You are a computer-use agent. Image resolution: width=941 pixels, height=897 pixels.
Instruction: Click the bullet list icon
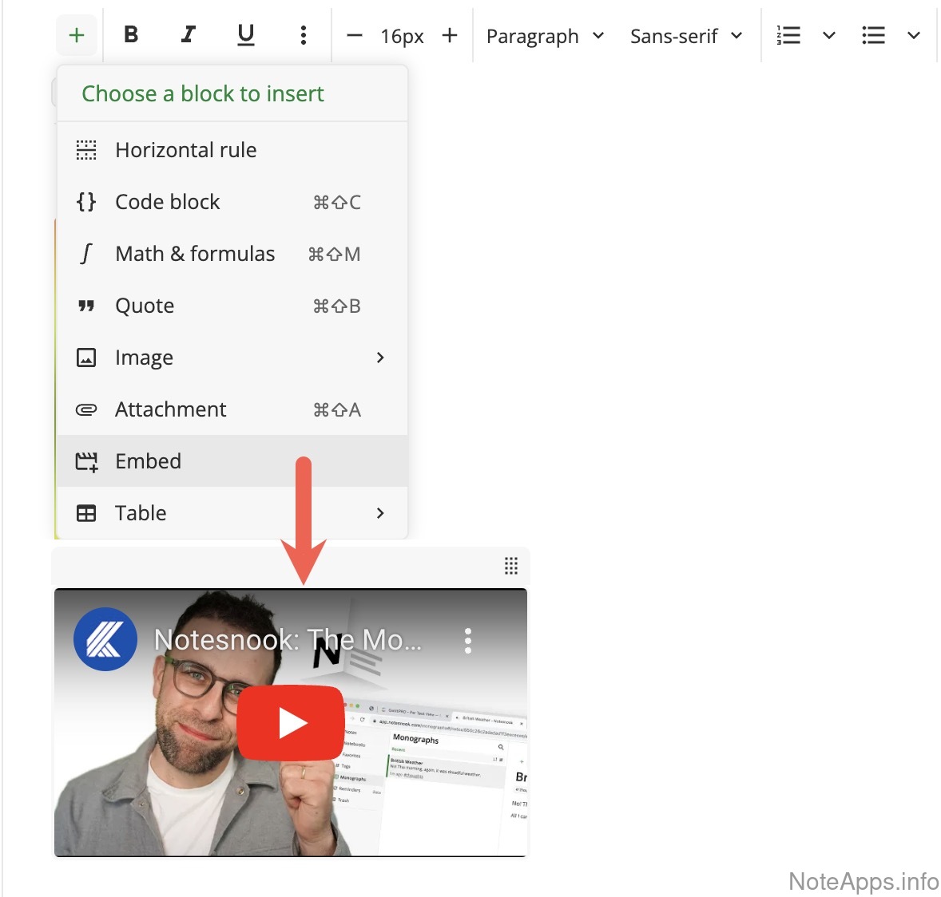tap(873, 35)
